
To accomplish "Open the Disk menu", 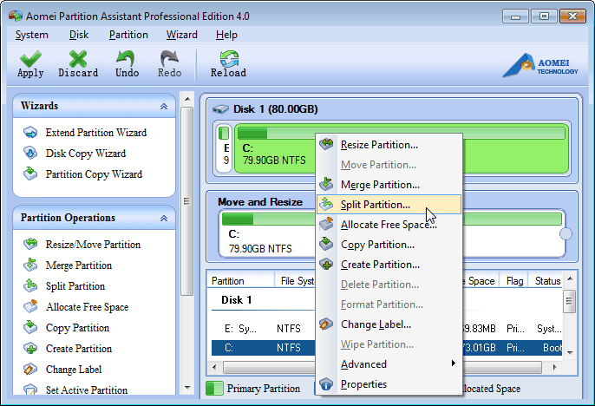I will [79, 35].
